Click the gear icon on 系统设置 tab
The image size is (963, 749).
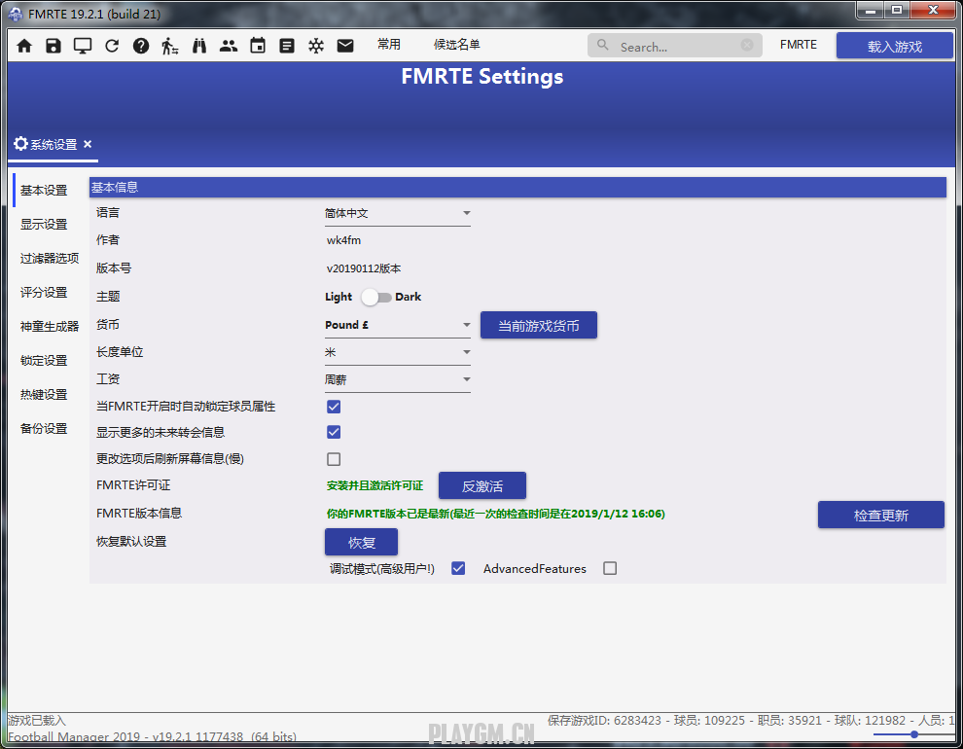[x=20, y=144]
